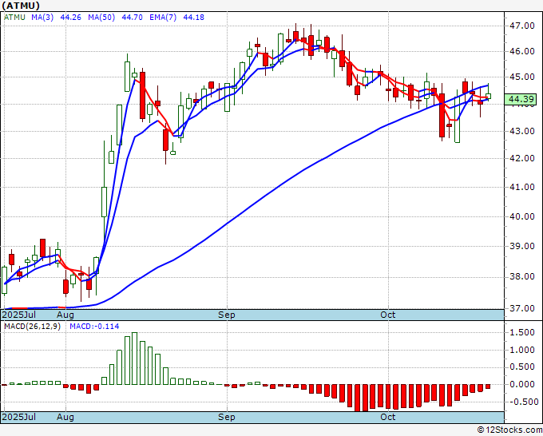
Task: Click the MA(50) value 44.70
Action: point(132,18)
